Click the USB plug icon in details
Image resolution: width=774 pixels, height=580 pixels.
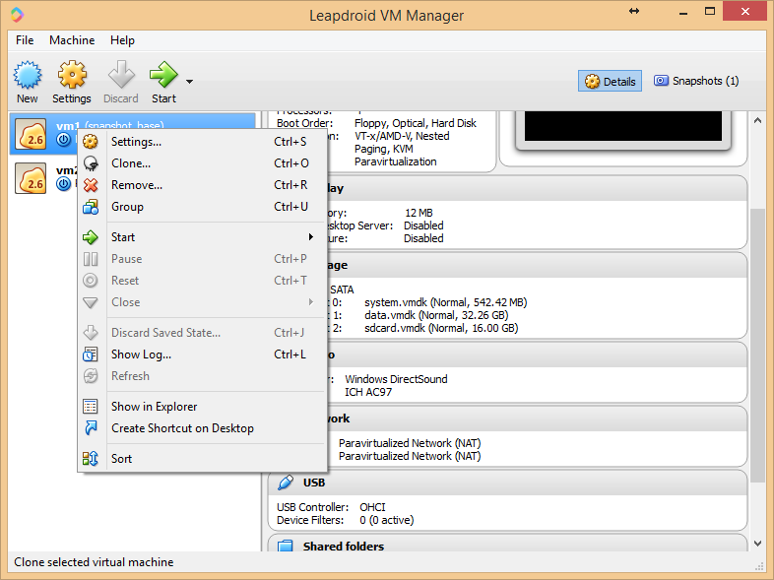(x=286, y=483)
